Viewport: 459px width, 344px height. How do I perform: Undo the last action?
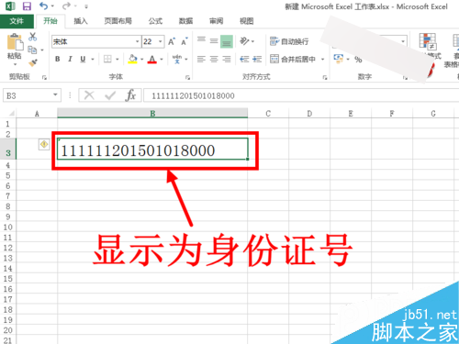(44, 6)
